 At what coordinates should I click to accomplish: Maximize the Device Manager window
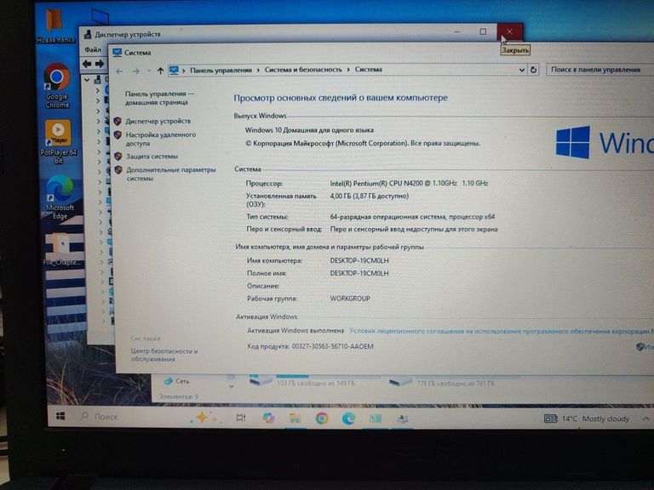pos(483,31)
